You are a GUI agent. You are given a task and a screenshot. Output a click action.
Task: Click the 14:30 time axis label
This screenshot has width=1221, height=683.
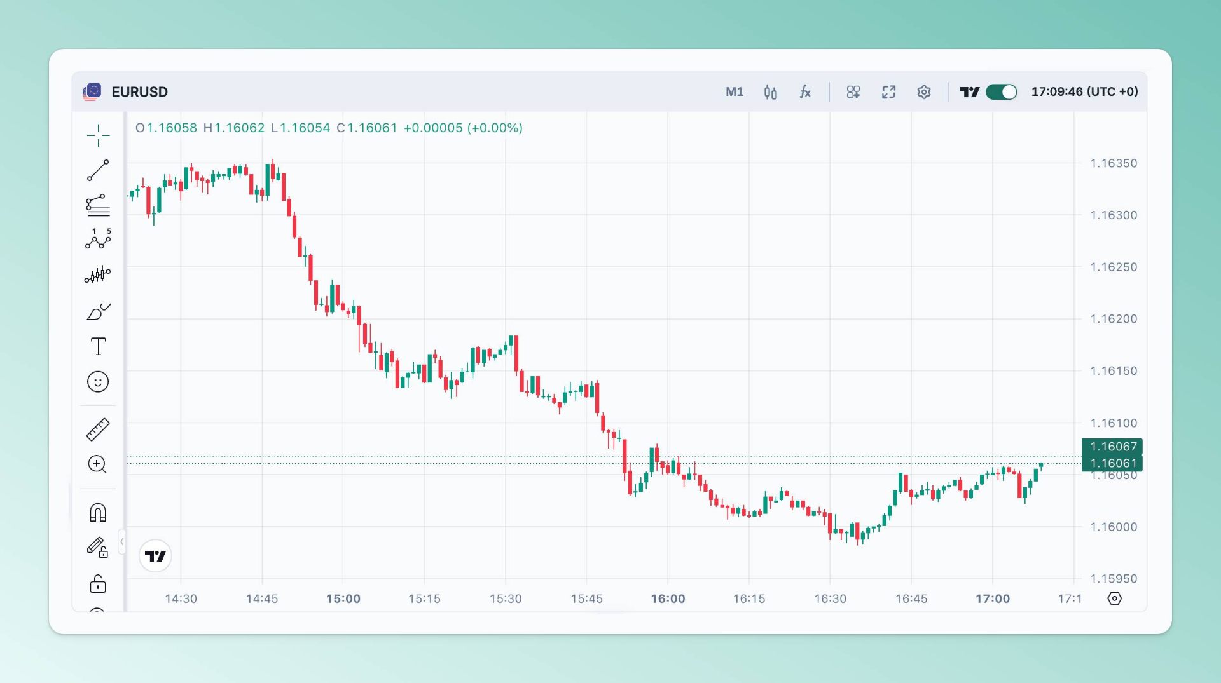tap(181, 598)
